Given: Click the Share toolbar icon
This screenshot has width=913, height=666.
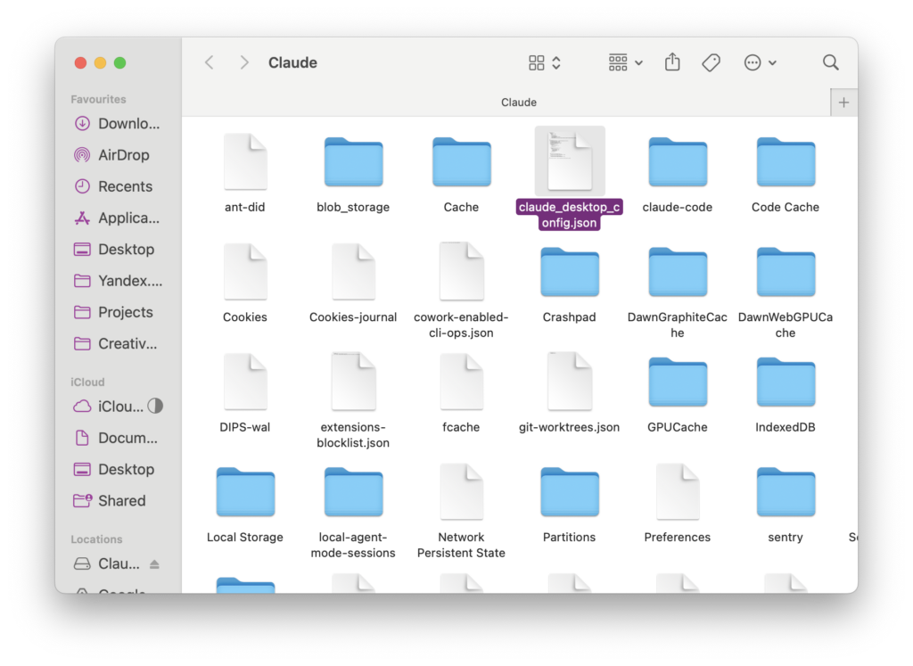Looking at the screenshot, I should 672,62.
